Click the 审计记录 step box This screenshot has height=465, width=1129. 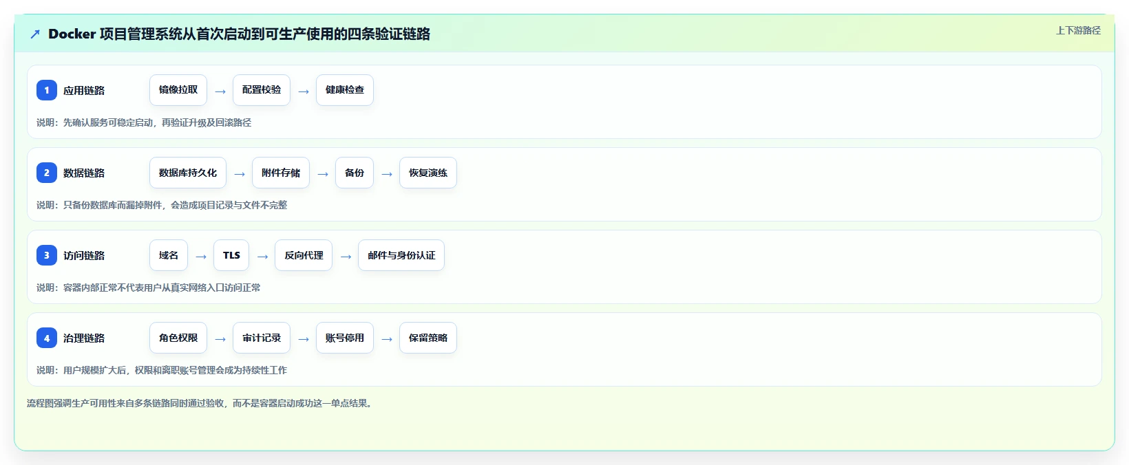point(262,338)
